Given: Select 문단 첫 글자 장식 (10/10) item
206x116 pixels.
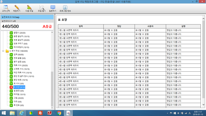Looking at the screenshot, I should 24,76.
